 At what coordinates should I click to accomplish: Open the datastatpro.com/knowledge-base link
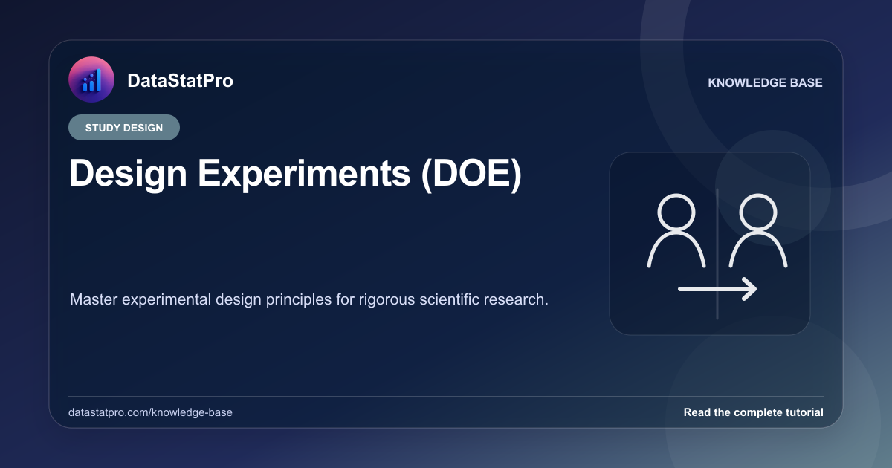pos(150,412)
